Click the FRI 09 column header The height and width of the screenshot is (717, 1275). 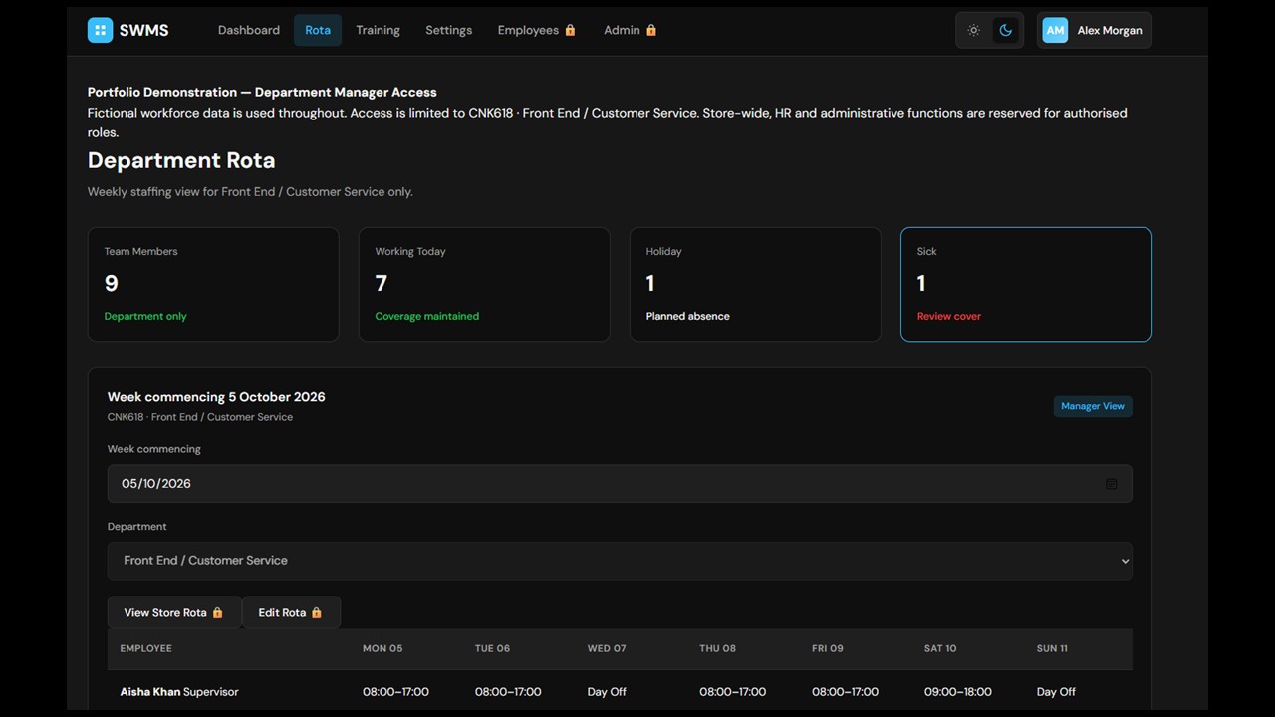pos(828,648)
